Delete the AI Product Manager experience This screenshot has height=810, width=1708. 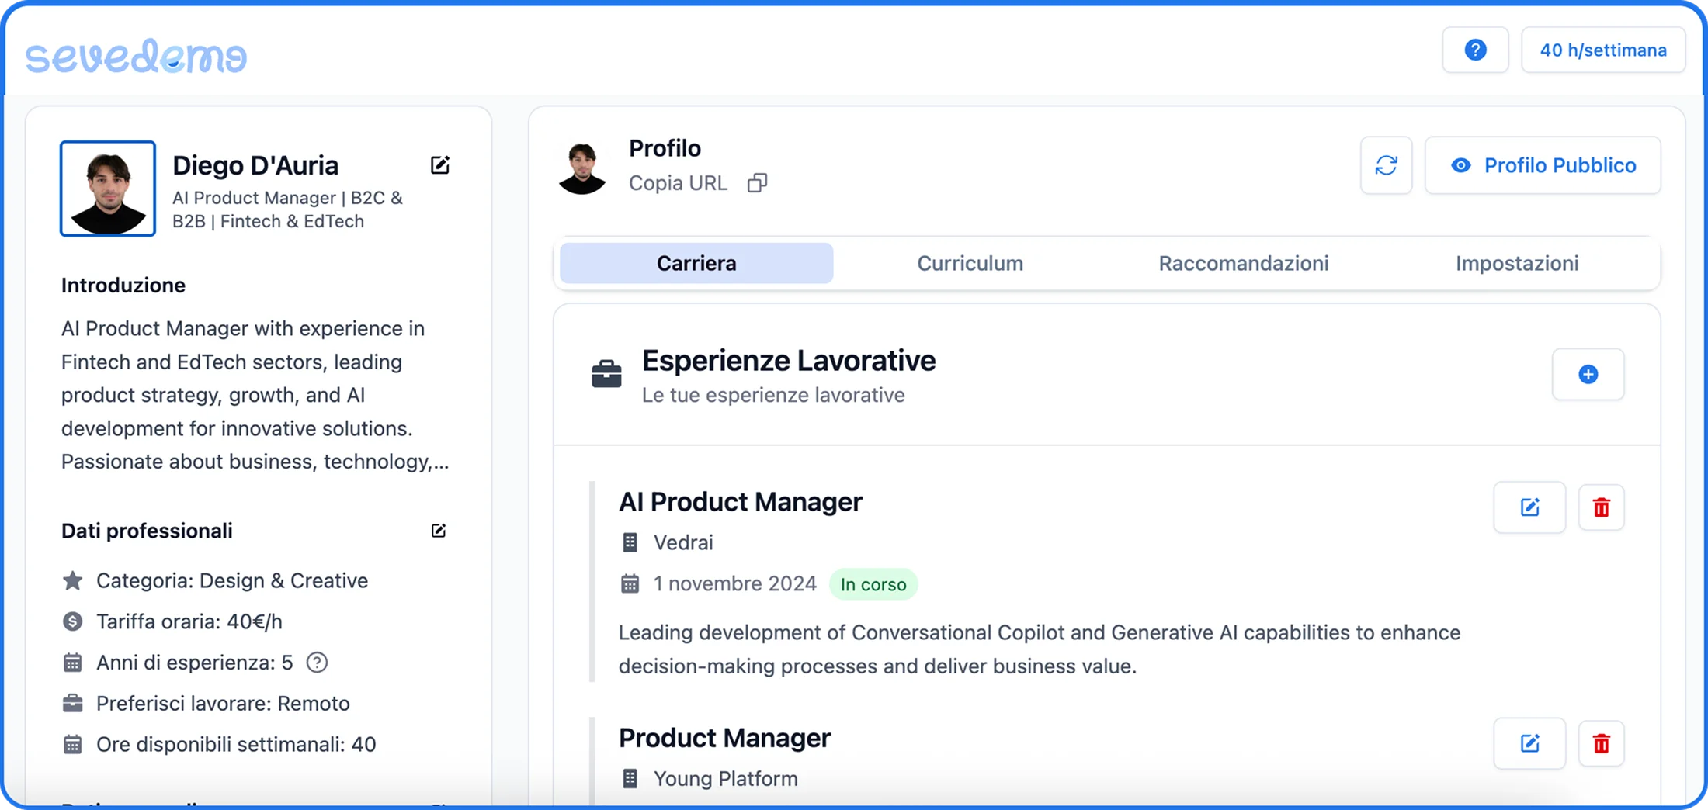click(x=1602, y=507)
